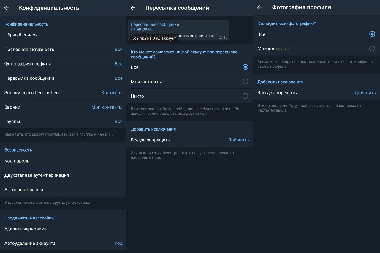The width and height of the screenshot is (380, 253).
Task: Open Код-пароль security option
Action: 63,161
